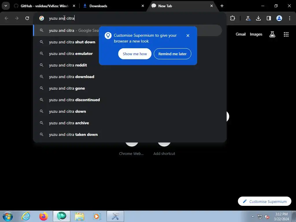Screen dimensions: 296x222
Task: Click the Google icon in address bar
Action: coord(42,18)
